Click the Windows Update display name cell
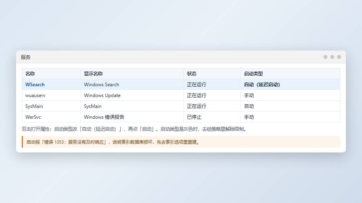 (132, 95)
